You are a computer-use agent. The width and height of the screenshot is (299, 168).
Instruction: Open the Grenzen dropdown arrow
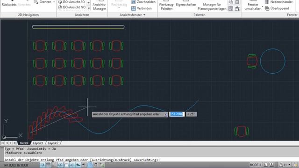click(x=54, y=2)
